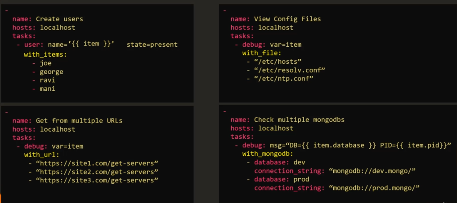Click 'Check multiple mongodbs' title
The width and height of the screenshot is (457, 203).
(x=299, y=120)
